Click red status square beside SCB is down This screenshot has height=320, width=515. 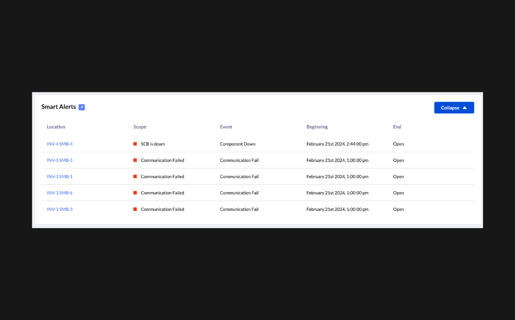[x=135, y=144]
